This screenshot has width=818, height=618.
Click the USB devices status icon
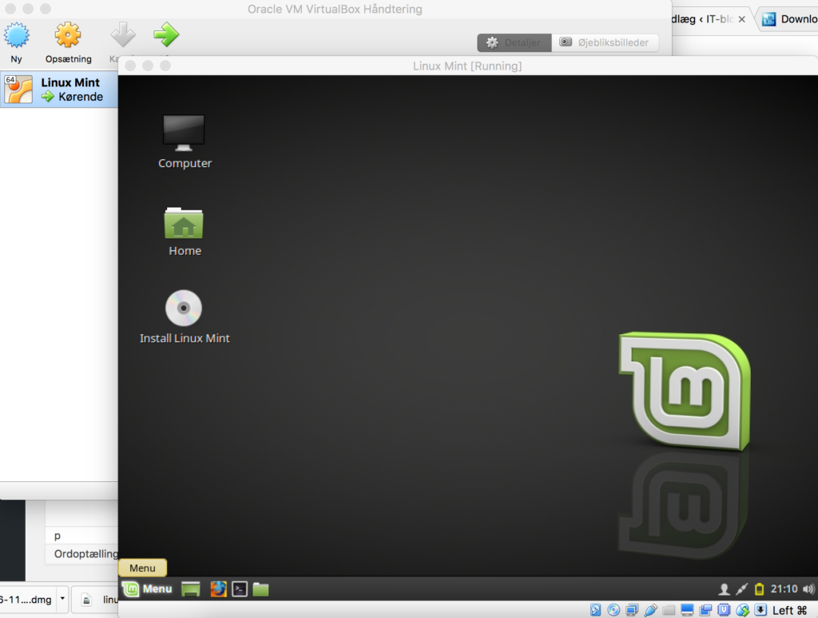click(x=650, y=610)
